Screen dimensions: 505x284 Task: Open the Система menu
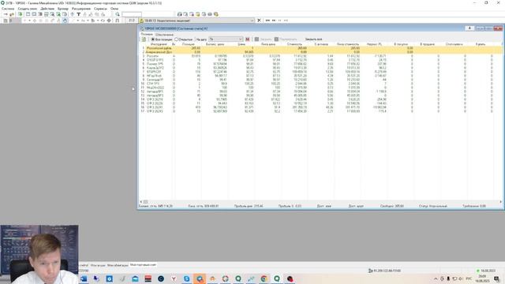8,9
